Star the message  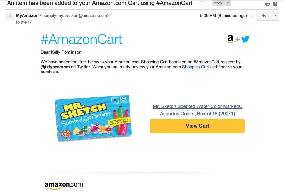point(252,15)
